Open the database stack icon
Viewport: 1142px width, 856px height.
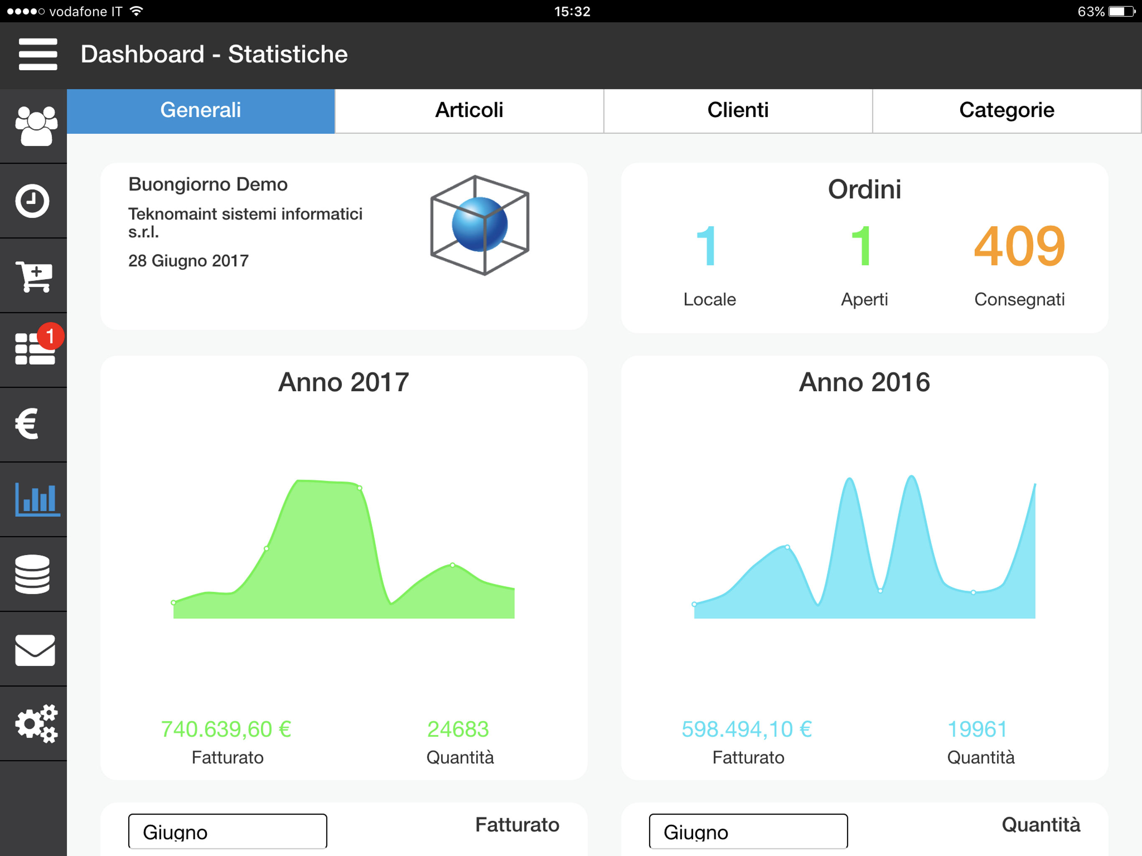click(32, 574)
